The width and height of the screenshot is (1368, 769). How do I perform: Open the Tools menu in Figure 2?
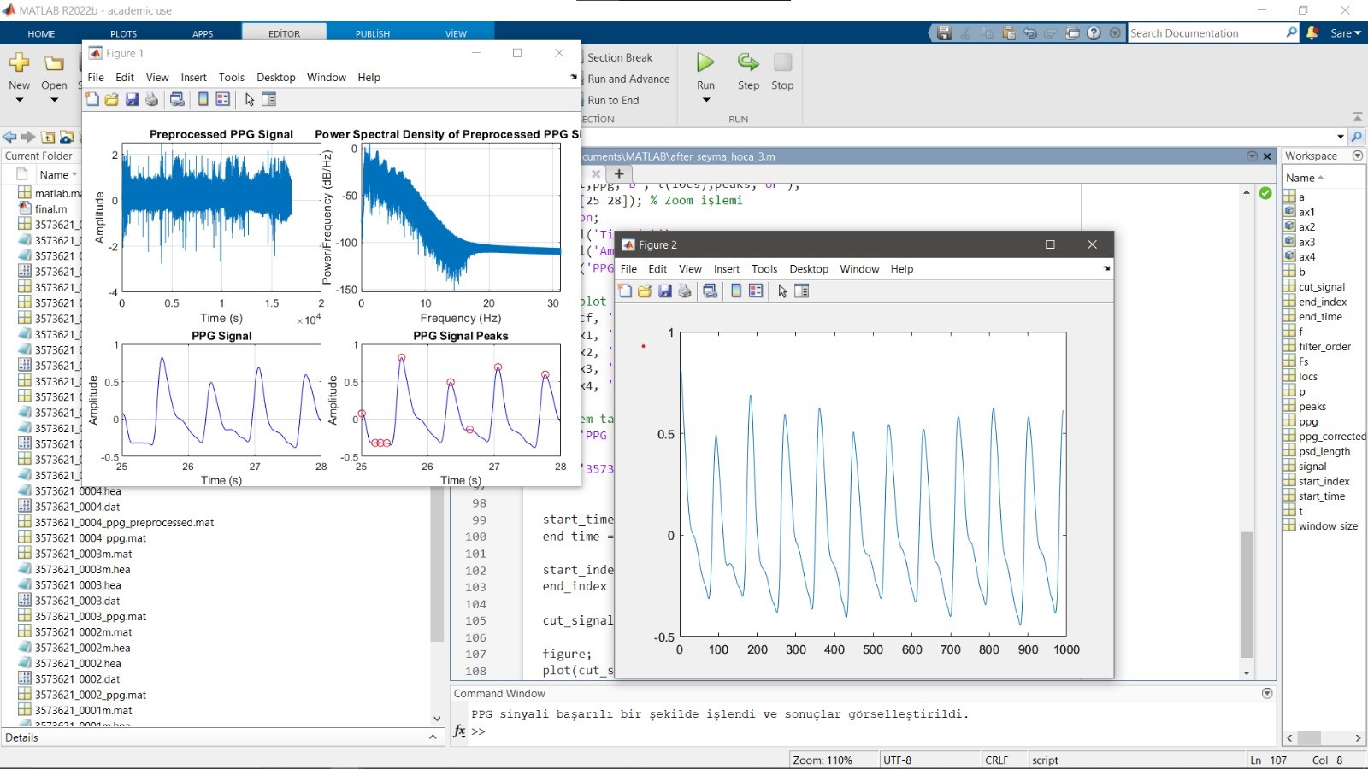(x=764, y=269)
